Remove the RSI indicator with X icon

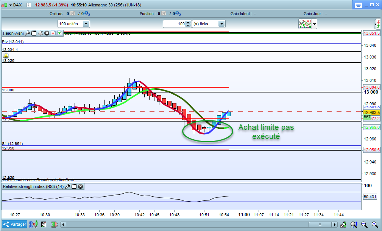pyautogui.click(x=80, y=186)
